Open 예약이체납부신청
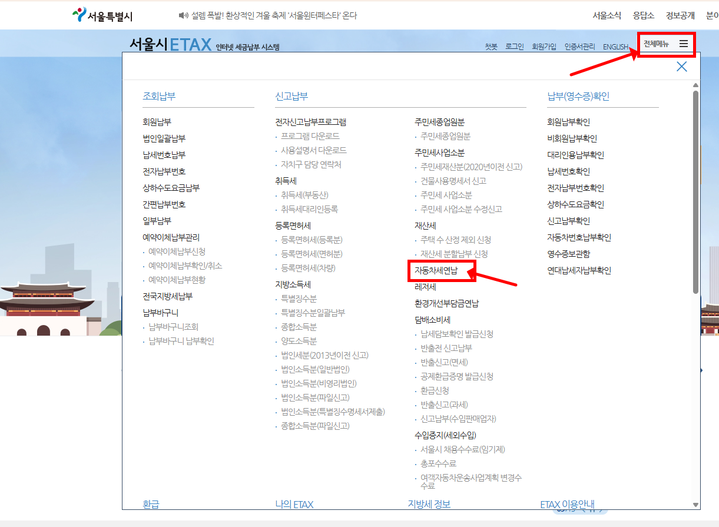Screen dimensions: 719x527 pyautogui.click(x=177, y=251)
